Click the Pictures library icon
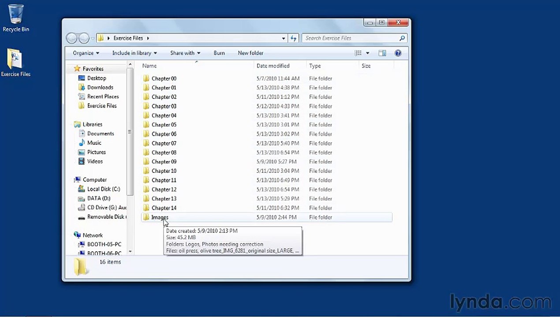This screenshot has height=317, width=560. [x=82, y=152]
